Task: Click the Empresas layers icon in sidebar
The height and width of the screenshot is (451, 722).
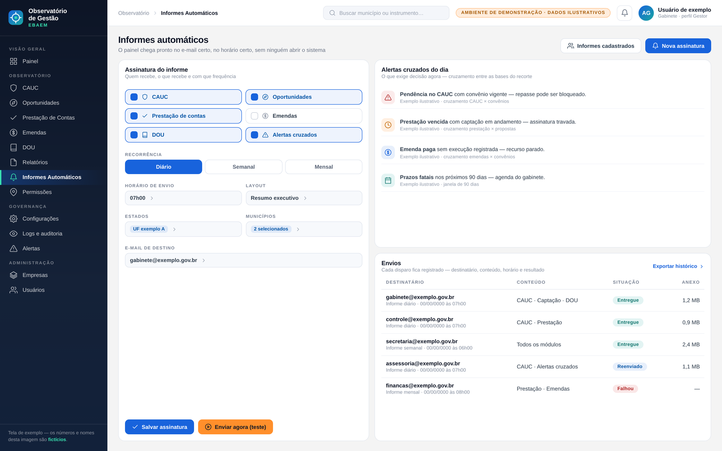Action: pyautogui.click(x=14, y=275)
